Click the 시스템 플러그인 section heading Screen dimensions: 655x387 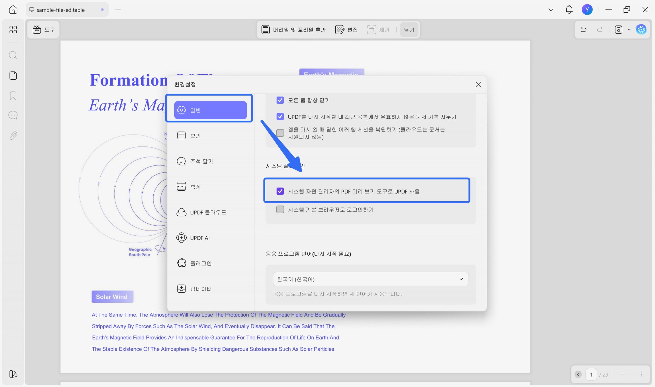coord(285,166)
